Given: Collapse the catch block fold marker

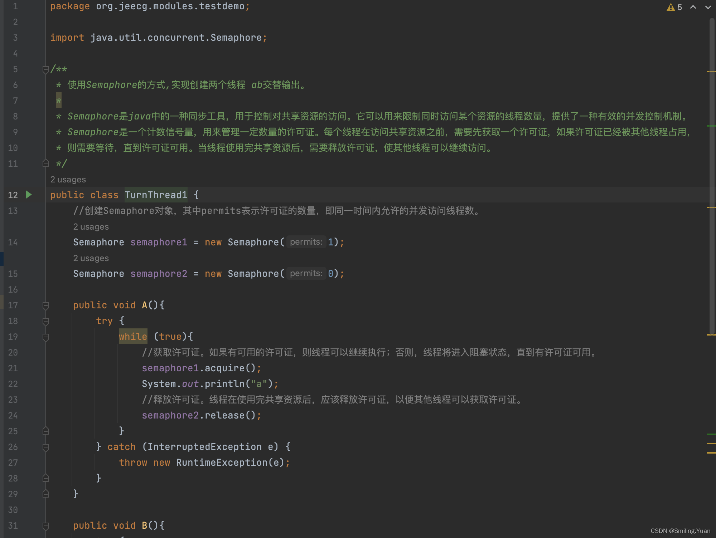Looking at the screenshot, I should [45, 447].
